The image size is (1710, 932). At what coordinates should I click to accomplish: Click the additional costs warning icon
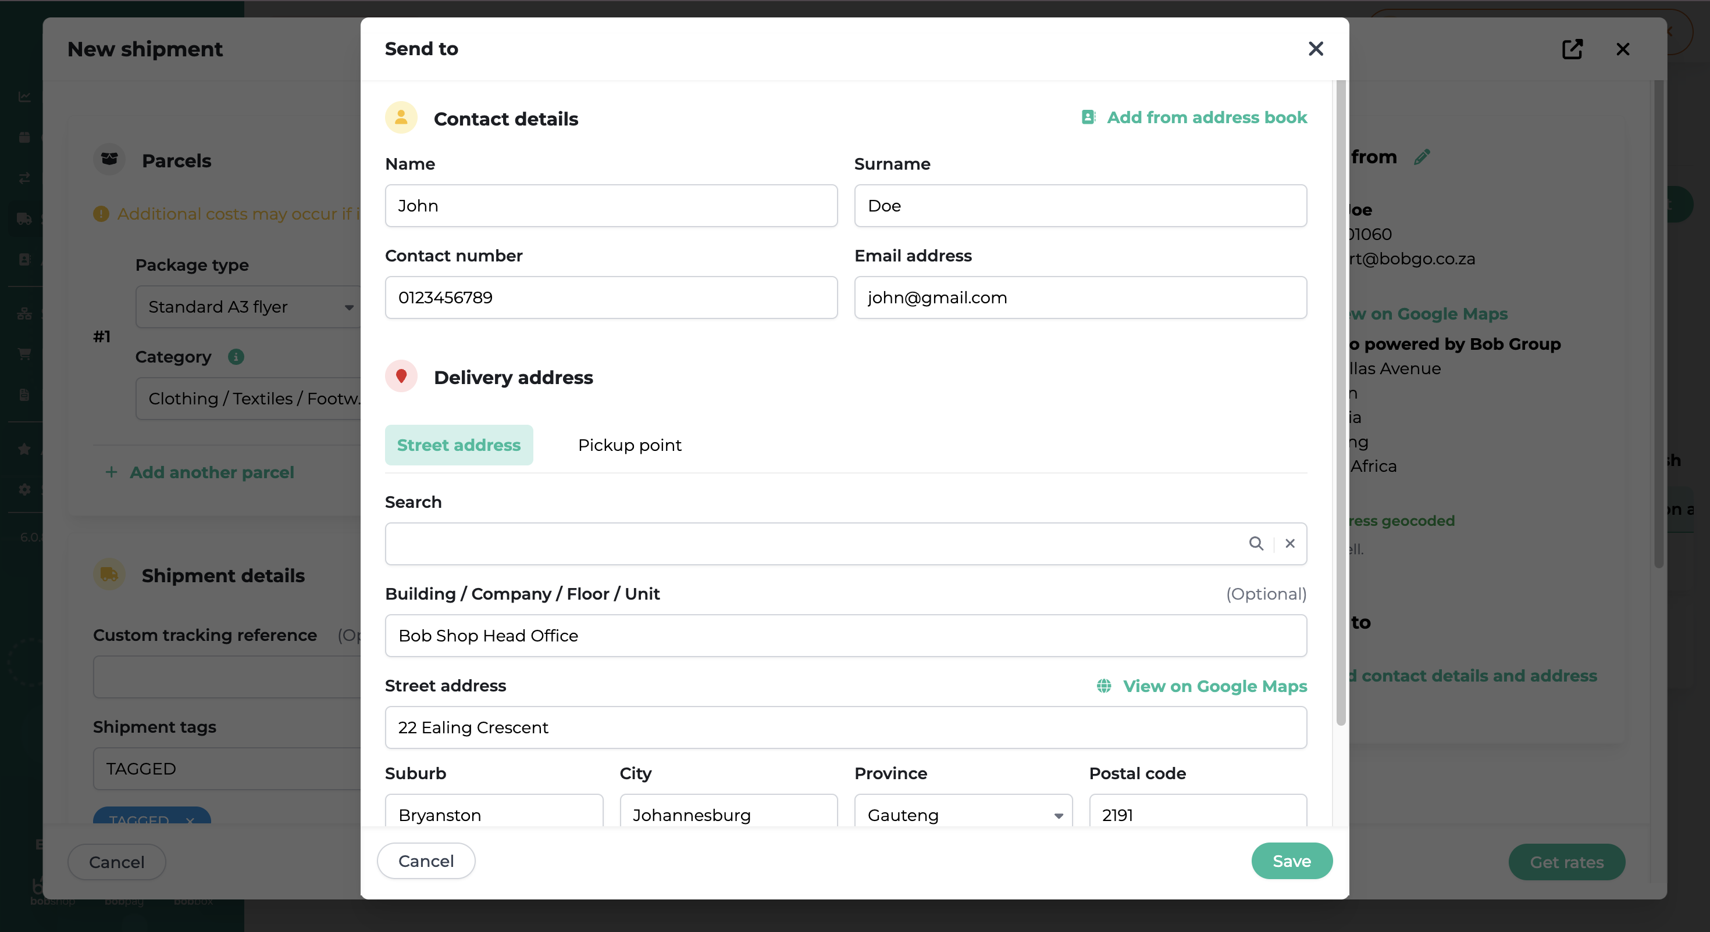[x=101, y=214]
